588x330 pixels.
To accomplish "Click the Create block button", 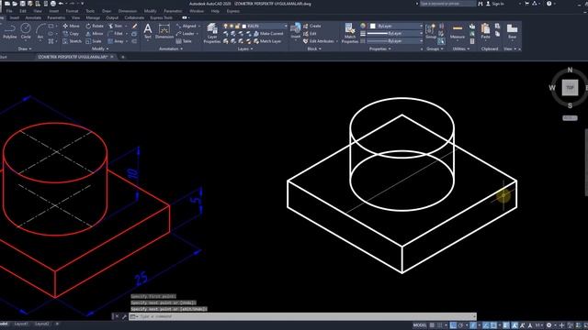I will pyautogui.click(x=312, y=26).
